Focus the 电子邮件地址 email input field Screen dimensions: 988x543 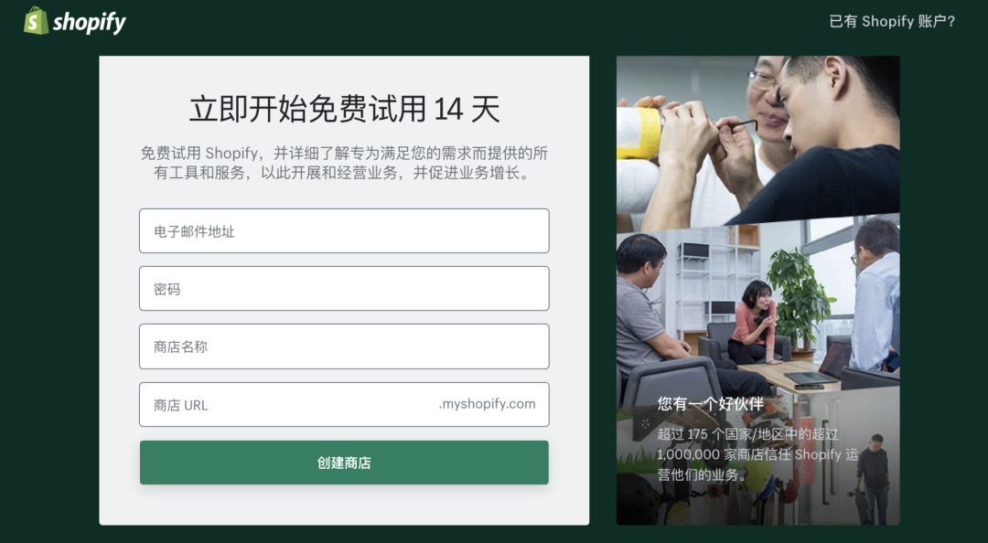(344, 230)
